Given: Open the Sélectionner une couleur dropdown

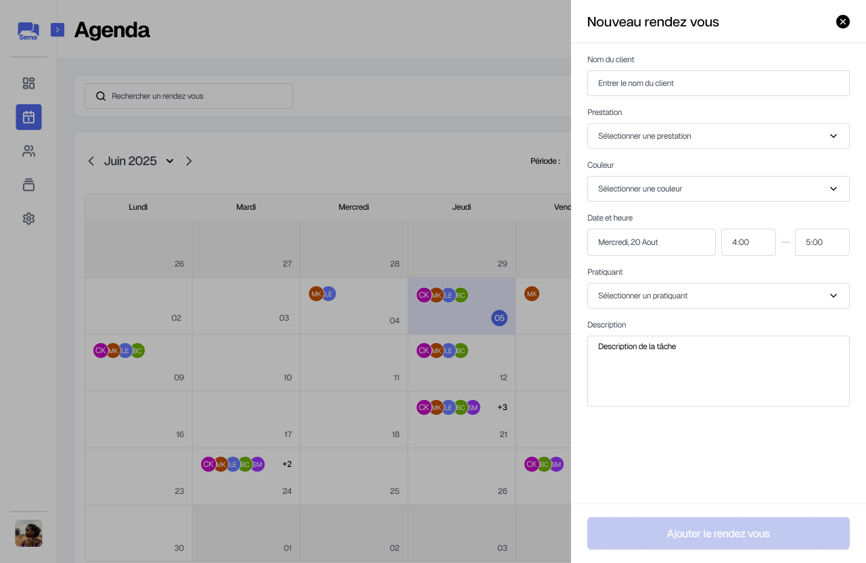Looking at the screenshot, I should pos(718,189).
